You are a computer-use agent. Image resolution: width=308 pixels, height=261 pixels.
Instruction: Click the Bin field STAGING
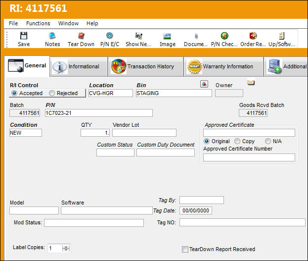pyautogui.click(x=174, y=93)
